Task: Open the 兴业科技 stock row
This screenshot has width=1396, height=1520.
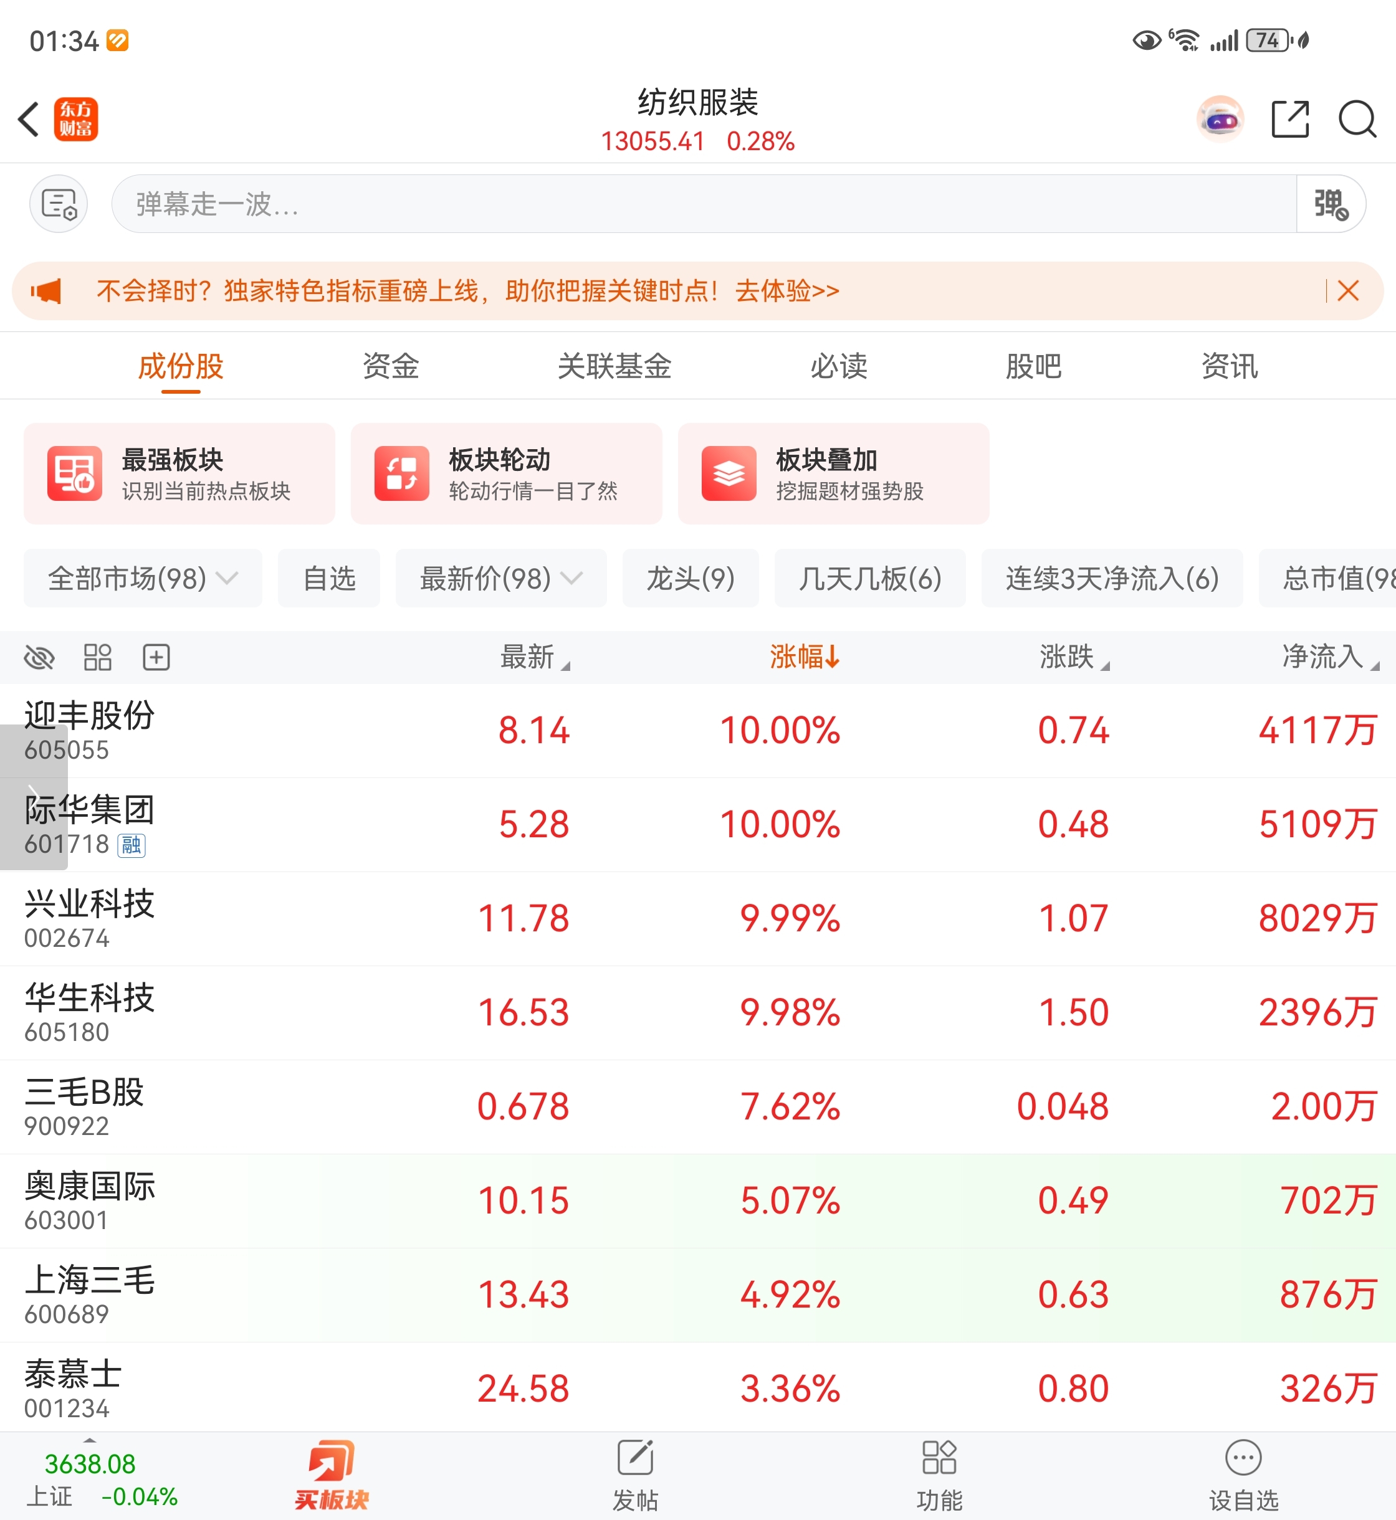Action: pos(698,918)
